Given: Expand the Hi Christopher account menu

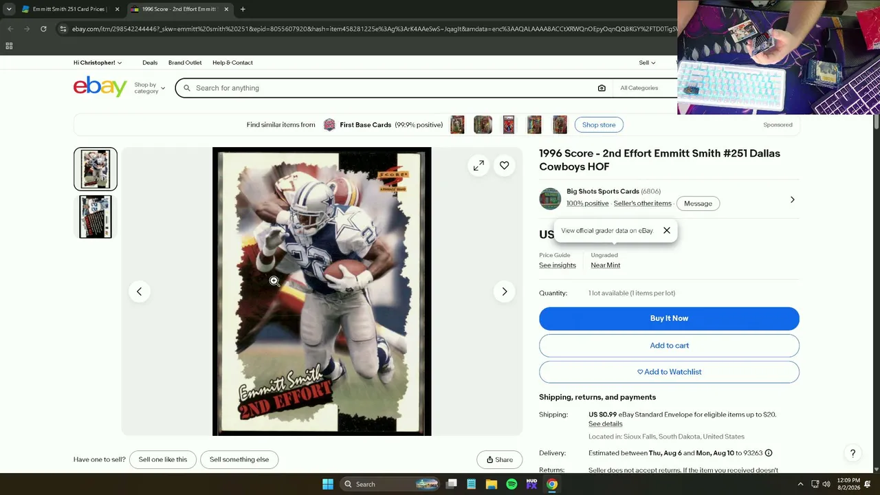Looking at the screenshot, I should (98, 63).
